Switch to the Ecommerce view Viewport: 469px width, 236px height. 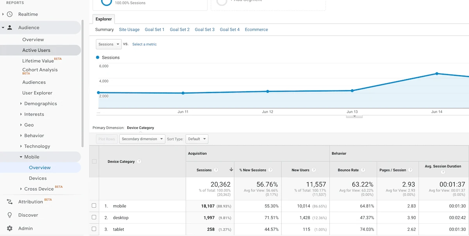pos(256,30)
